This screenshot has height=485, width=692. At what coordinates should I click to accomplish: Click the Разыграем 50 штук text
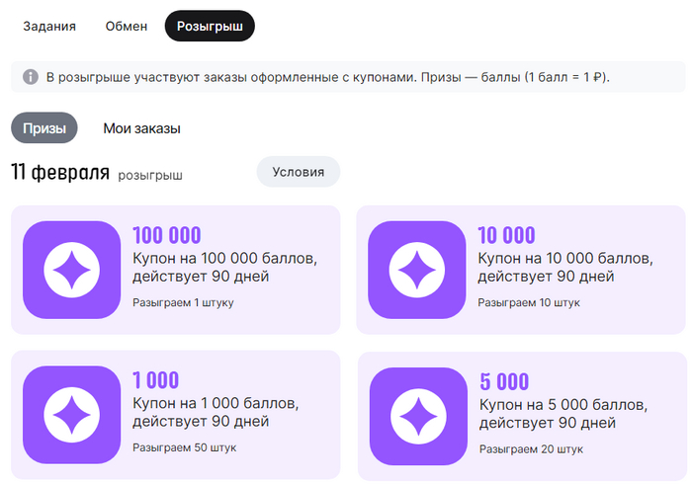(x=184, y=447)
